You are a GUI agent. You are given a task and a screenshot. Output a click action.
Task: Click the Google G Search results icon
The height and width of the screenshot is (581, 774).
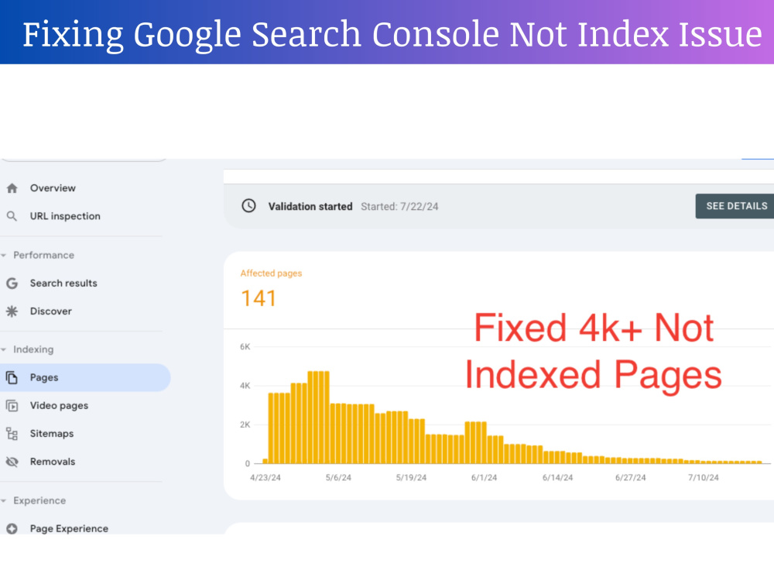pyautogui.click(x=12, y=283)
